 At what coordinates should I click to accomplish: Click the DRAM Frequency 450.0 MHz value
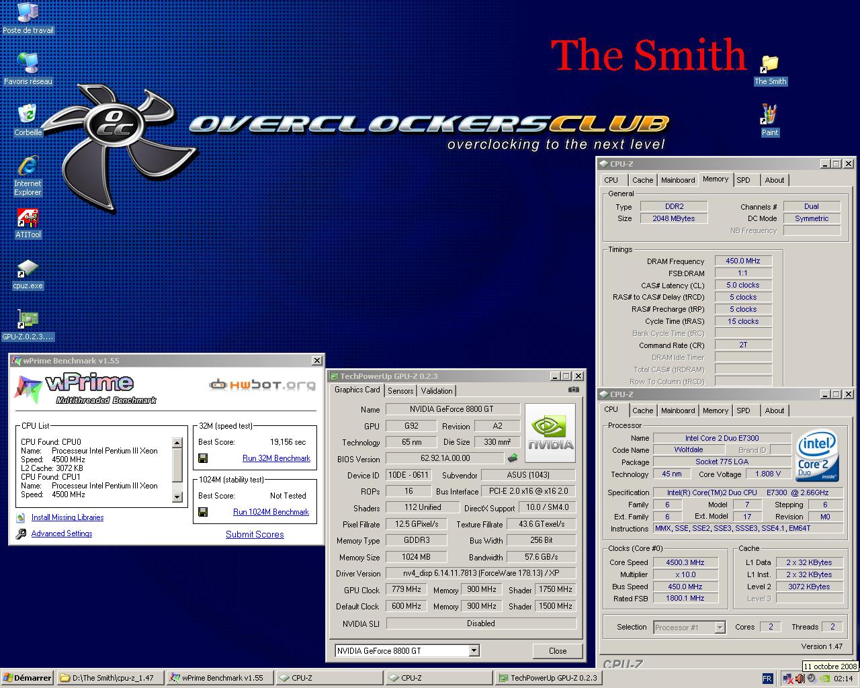[x=743, y=261]
